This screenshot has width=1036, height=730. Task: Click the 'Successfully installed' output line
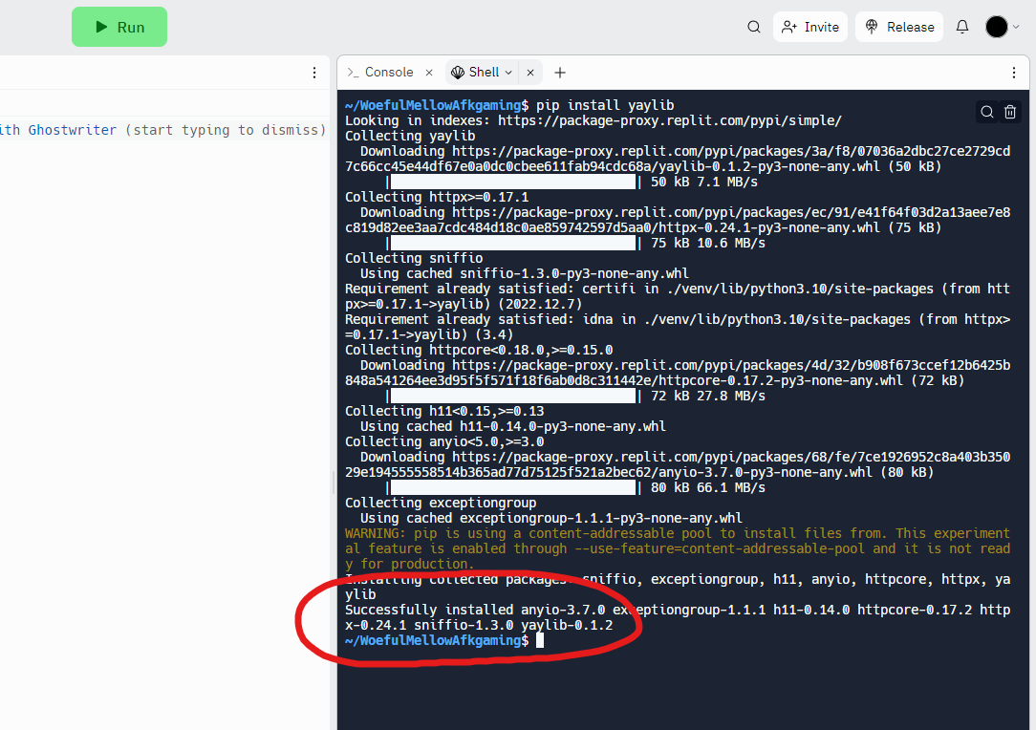[x=678, y=617]
